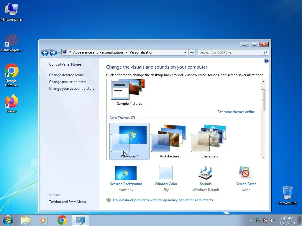Click Get more themes online
This screenshot has height=226, width=302.
tap(236, 112)
